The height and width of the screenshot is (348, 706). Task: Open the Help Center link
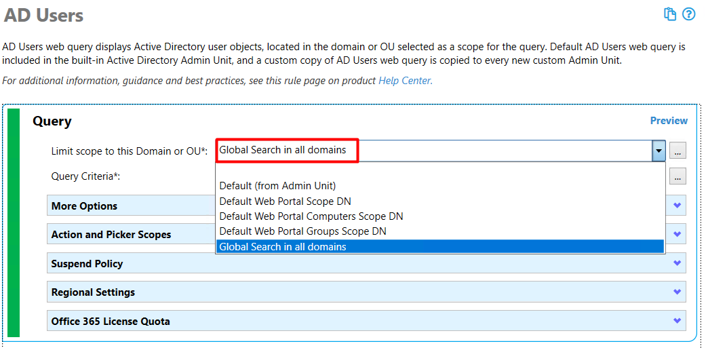point(406,81)
